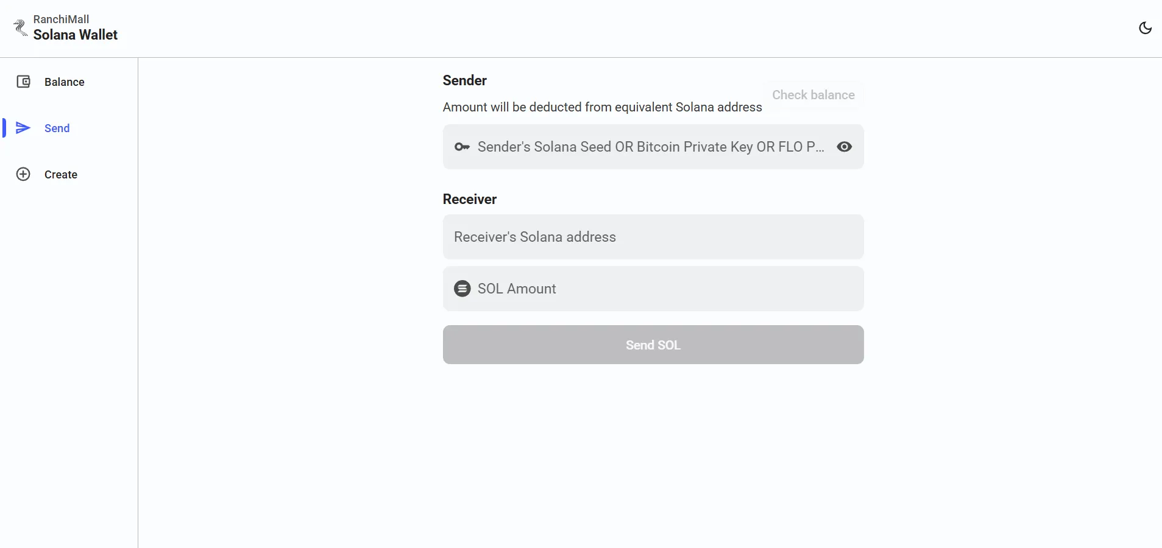Select the Send navigation label
Screen dimensions: 1162x548
[57, 128]
